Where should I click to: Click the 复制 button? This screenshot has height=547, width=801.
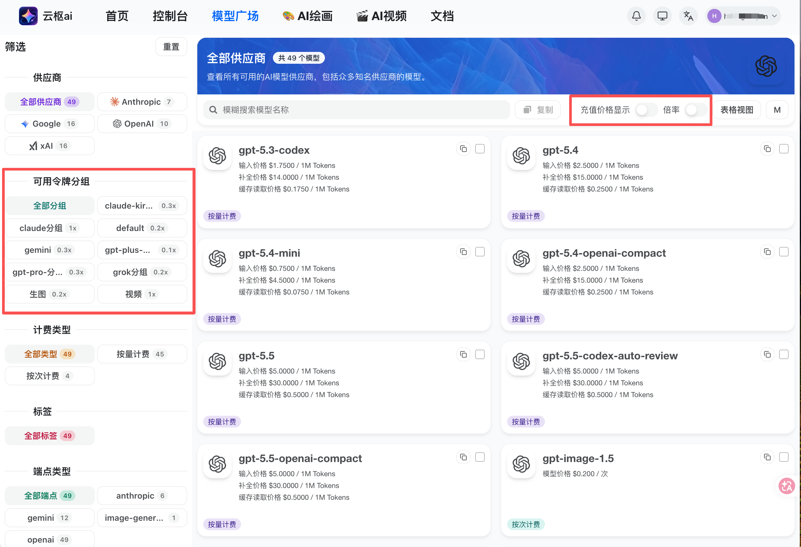click(x=538, y=110)
